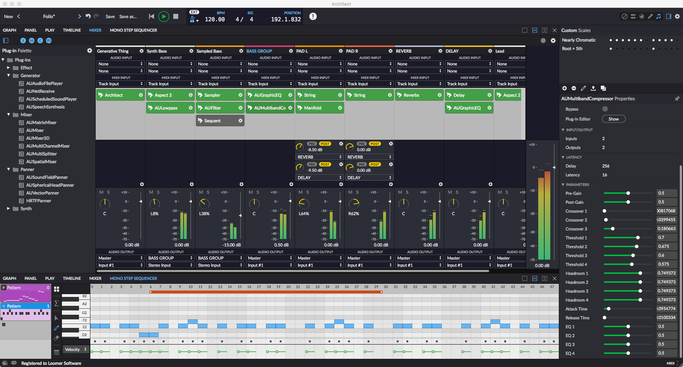The width and height of the screenshot is (683, 367).
Task: Adjust the Pre-Gain slider
Action: (628, 193)
